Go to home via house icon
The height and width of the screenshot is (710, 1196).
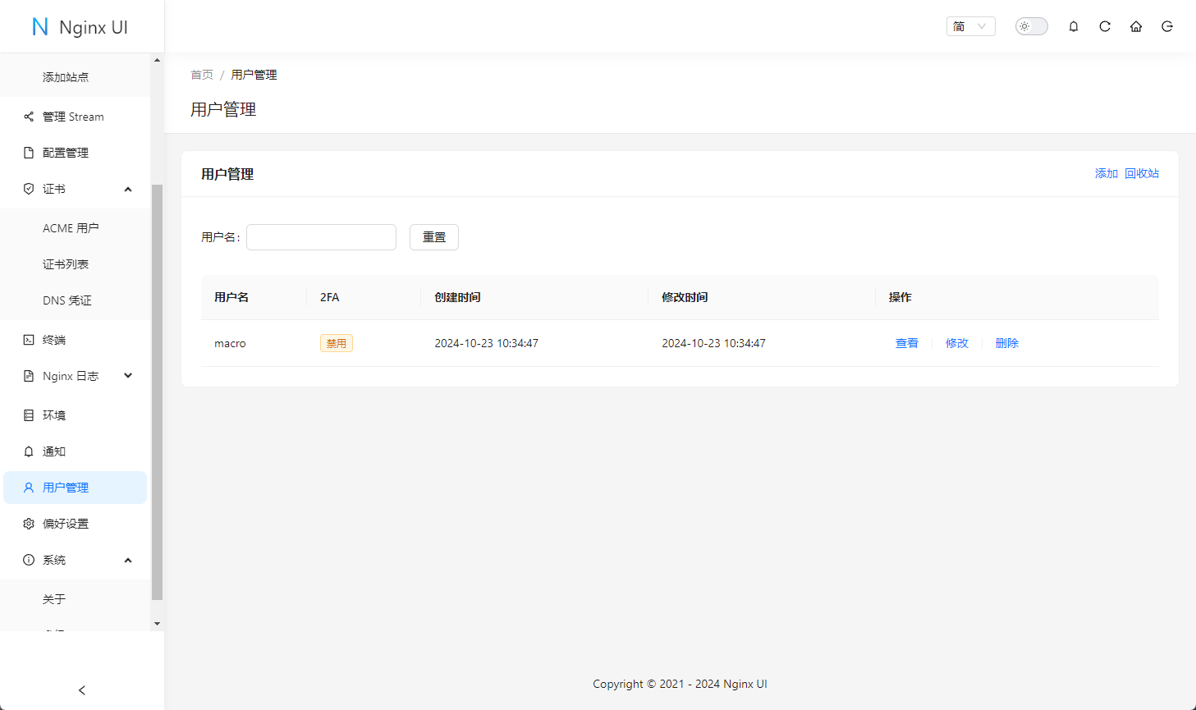point(1136,26)
